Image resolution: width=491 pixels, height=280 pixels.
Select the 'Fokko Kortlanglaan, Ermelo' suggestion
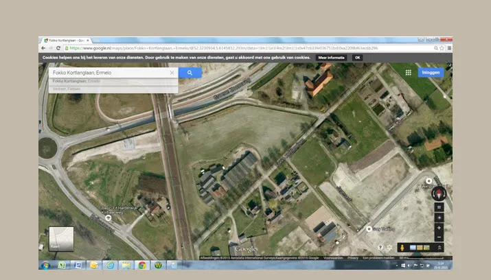click(77, 81)
